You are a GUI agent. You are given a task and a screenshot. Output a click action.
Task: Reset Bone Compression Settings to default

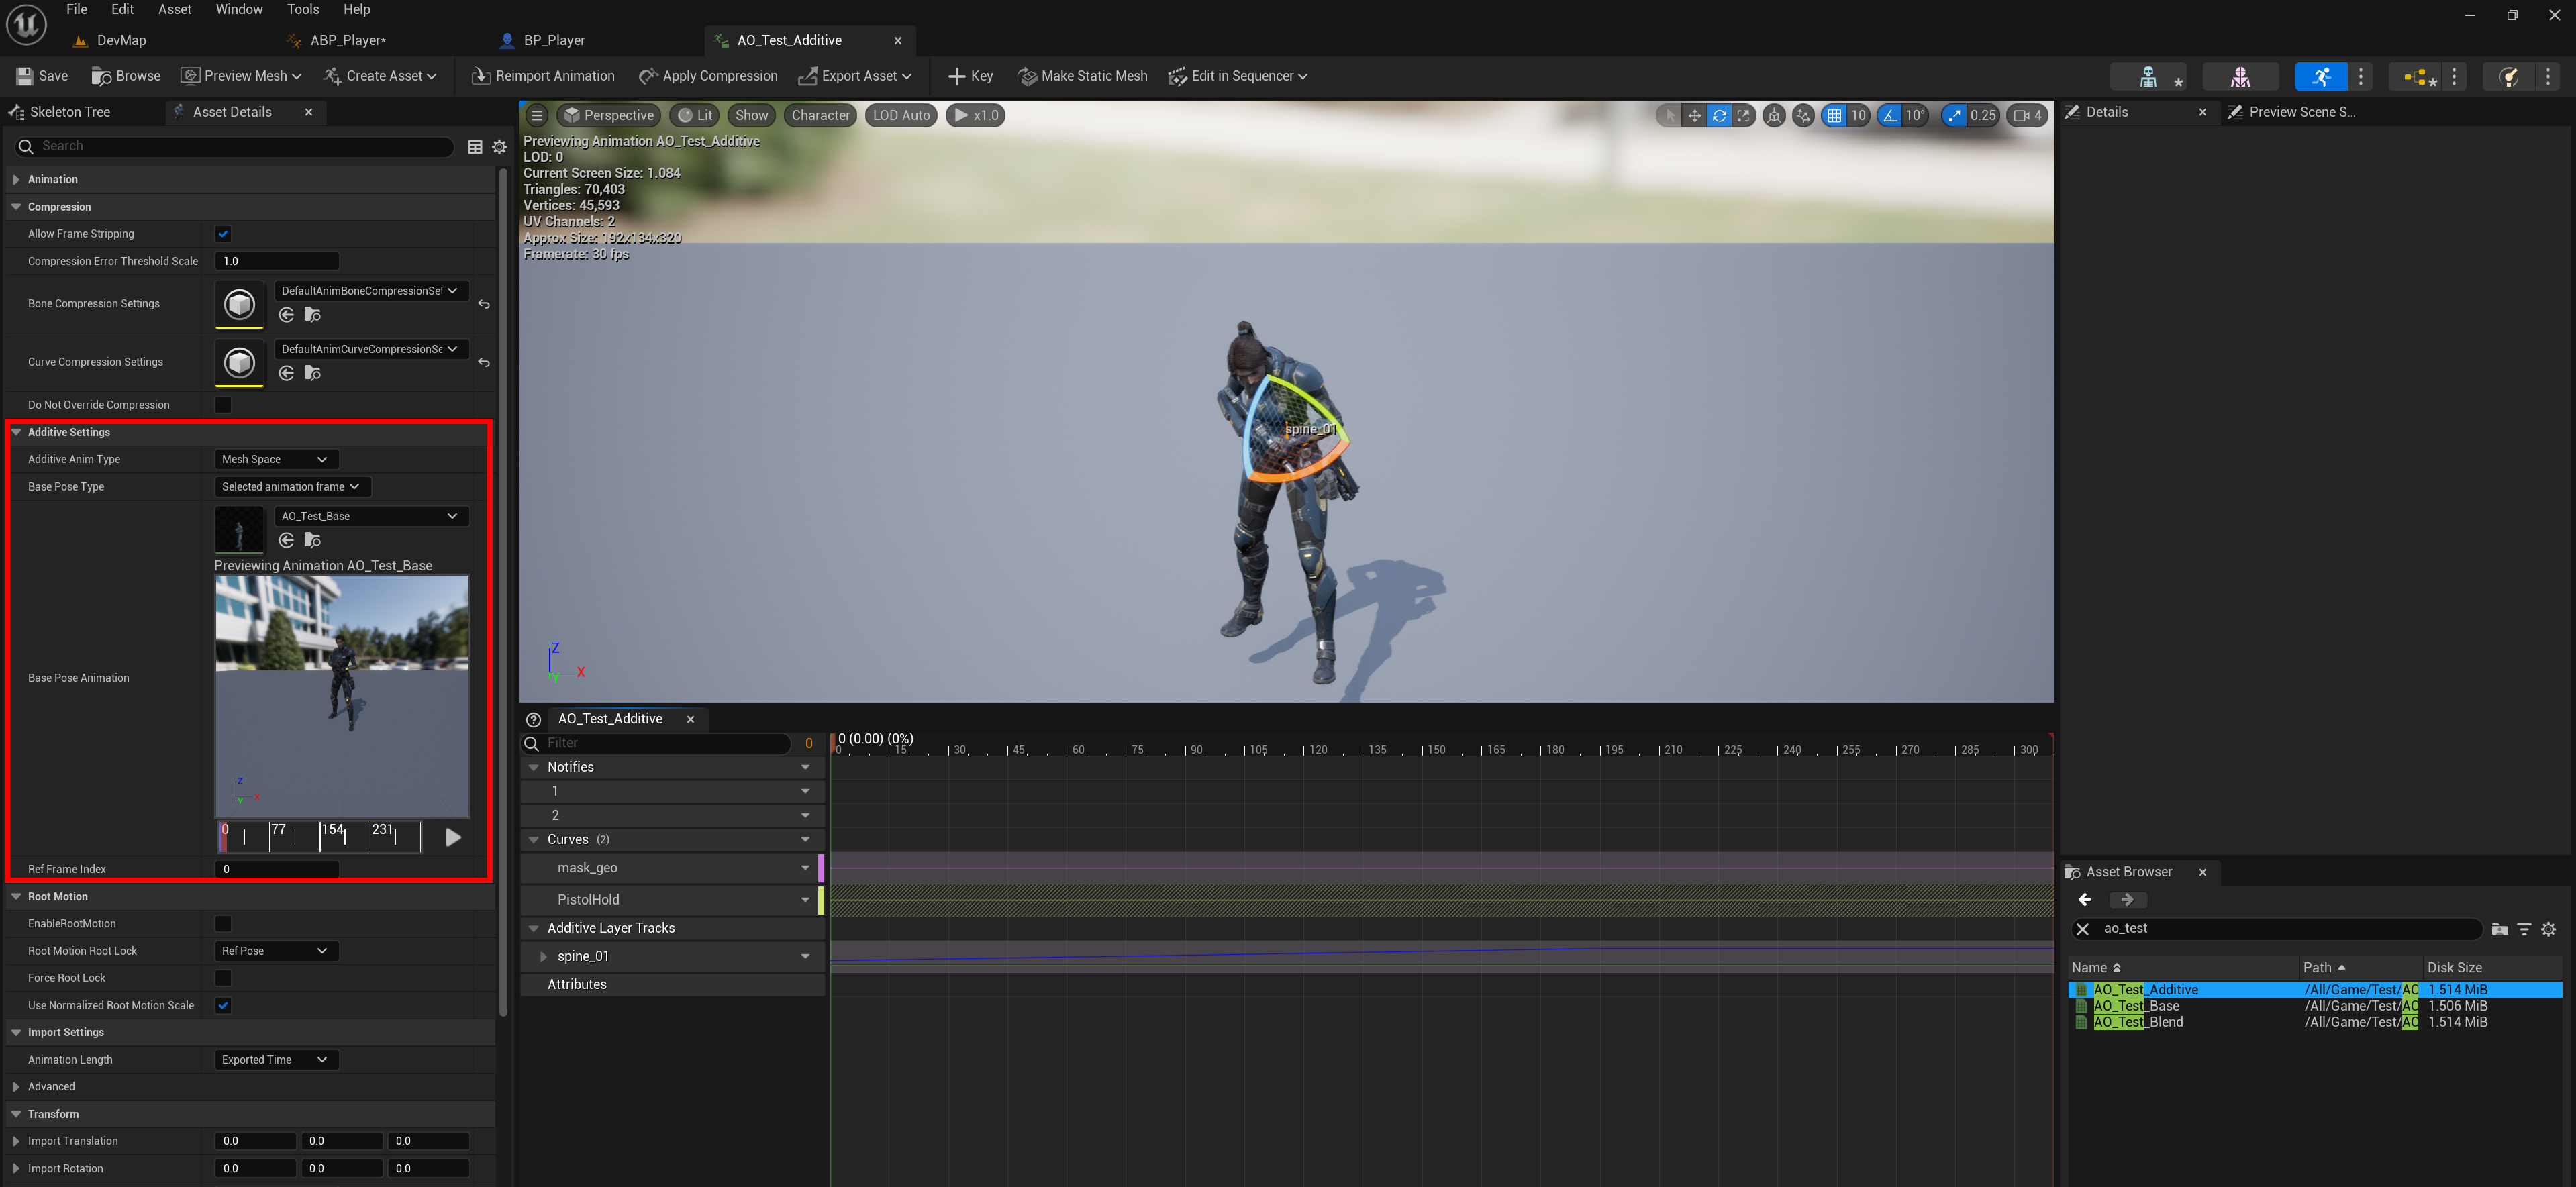(x=484, y=304)
